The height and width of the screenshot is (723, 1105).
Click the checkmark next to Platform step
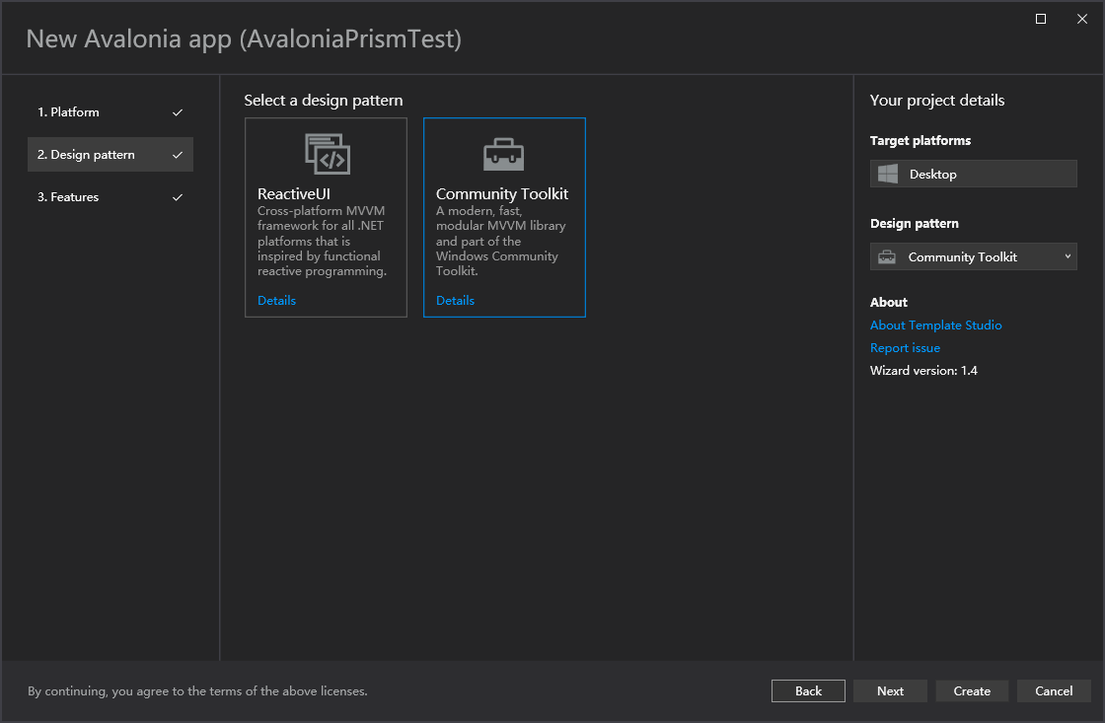point(178,112)
